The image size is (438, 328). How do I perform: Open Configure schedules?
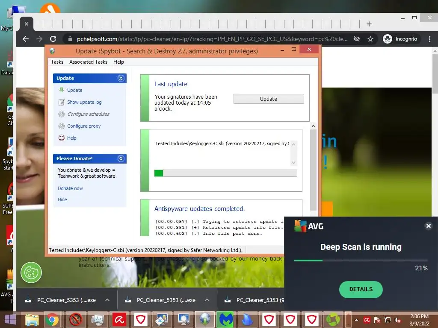click(88, 114)
